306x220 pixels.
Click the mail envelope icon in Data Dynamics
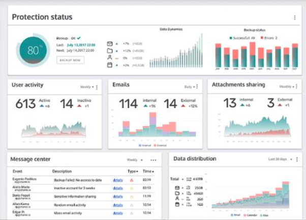[110, 44]
